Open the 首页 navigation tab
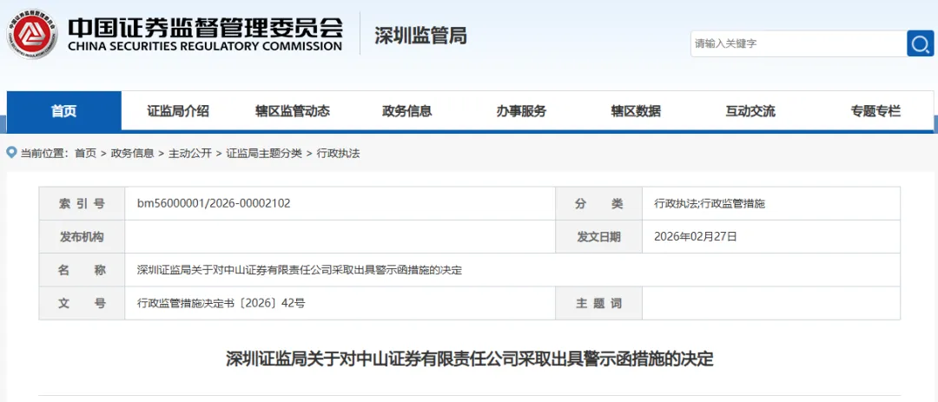Viewport: 938px width, 402px height. pyautogui.click(x=64, y=110)
